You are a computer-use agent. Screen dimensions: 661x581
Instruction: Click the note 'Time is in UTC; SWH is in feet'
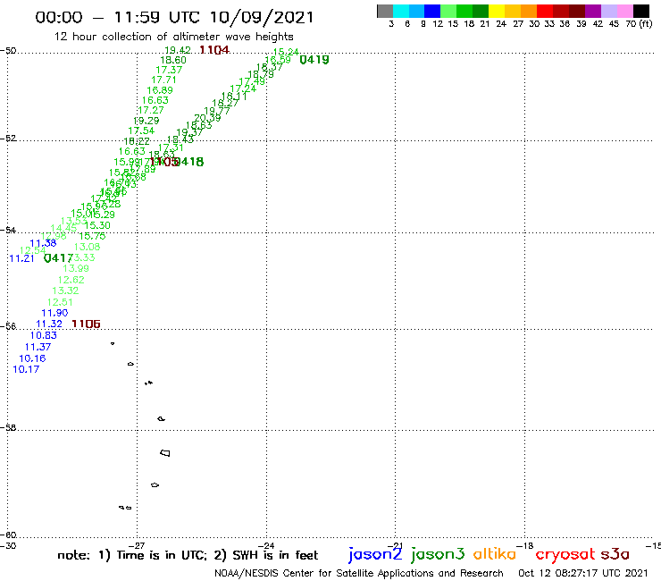tap(188, 555)
